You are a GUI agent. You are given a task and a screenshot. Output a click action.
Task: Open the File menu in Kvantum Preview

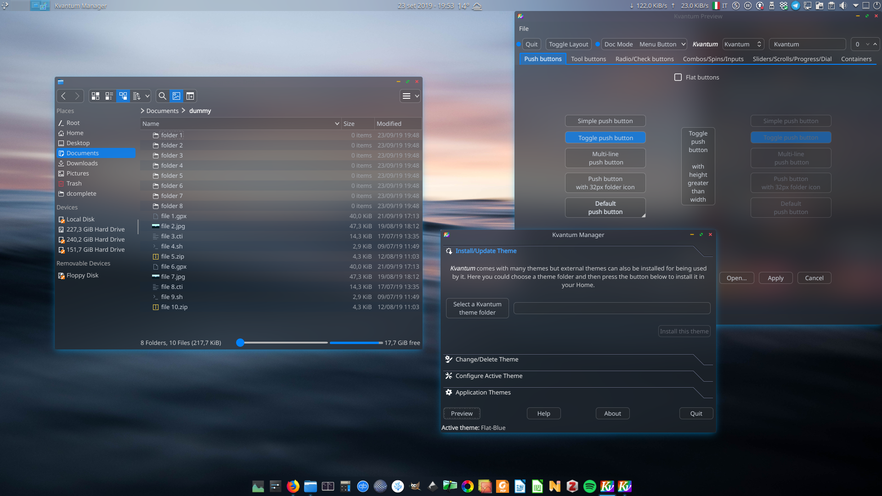[524, 28]
